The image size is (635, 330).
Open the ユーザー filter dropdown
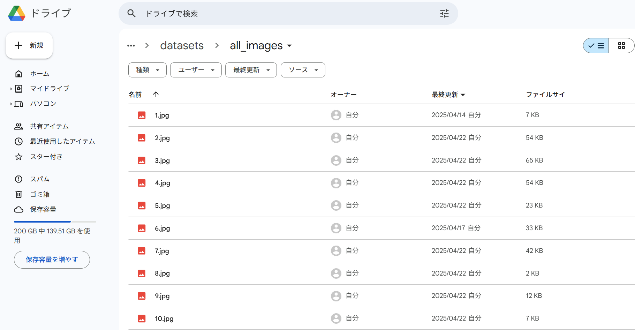click(196, 70)
